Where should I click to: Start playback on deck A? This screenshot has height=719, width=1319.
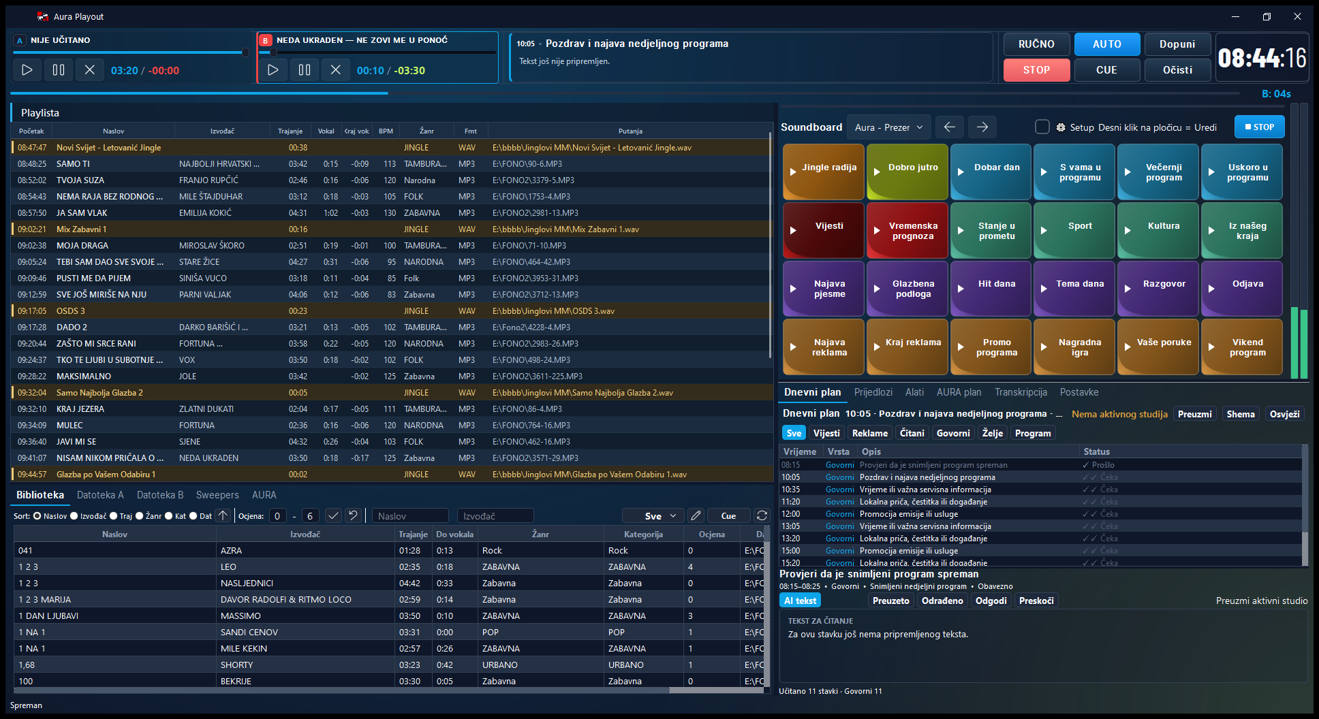point(27,69)
